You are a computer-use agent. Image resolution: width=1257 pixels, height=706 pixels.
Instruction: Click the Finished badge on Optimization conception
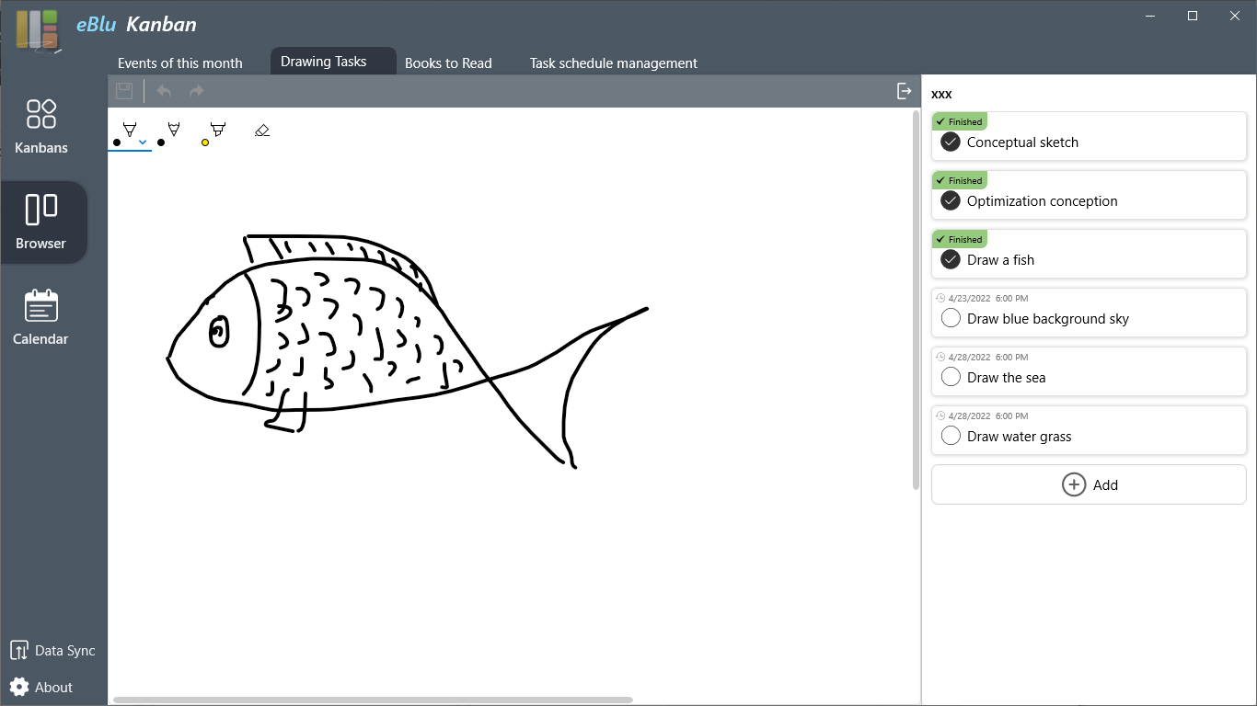(960, 180)
